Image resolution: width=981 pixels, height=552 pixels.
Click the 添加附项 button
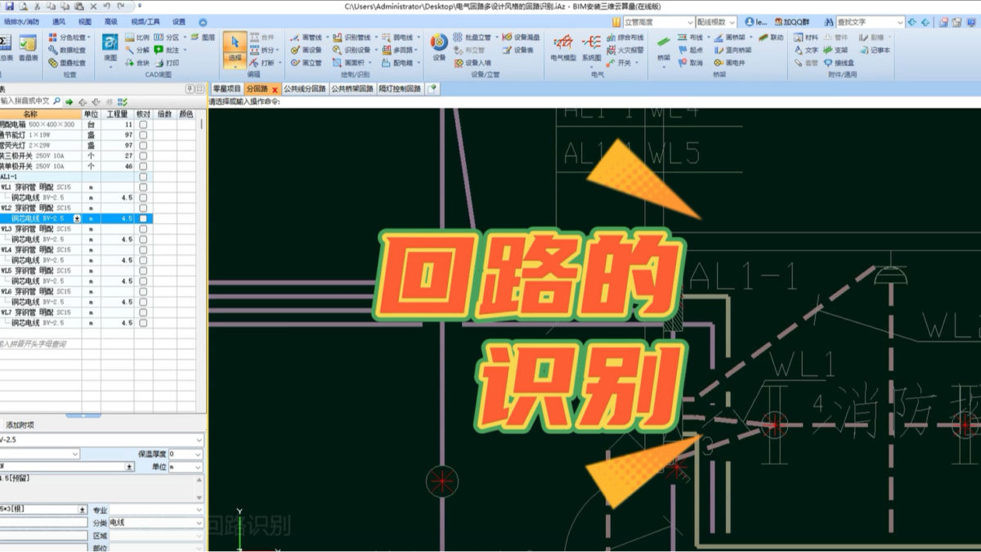click(20, 424)
